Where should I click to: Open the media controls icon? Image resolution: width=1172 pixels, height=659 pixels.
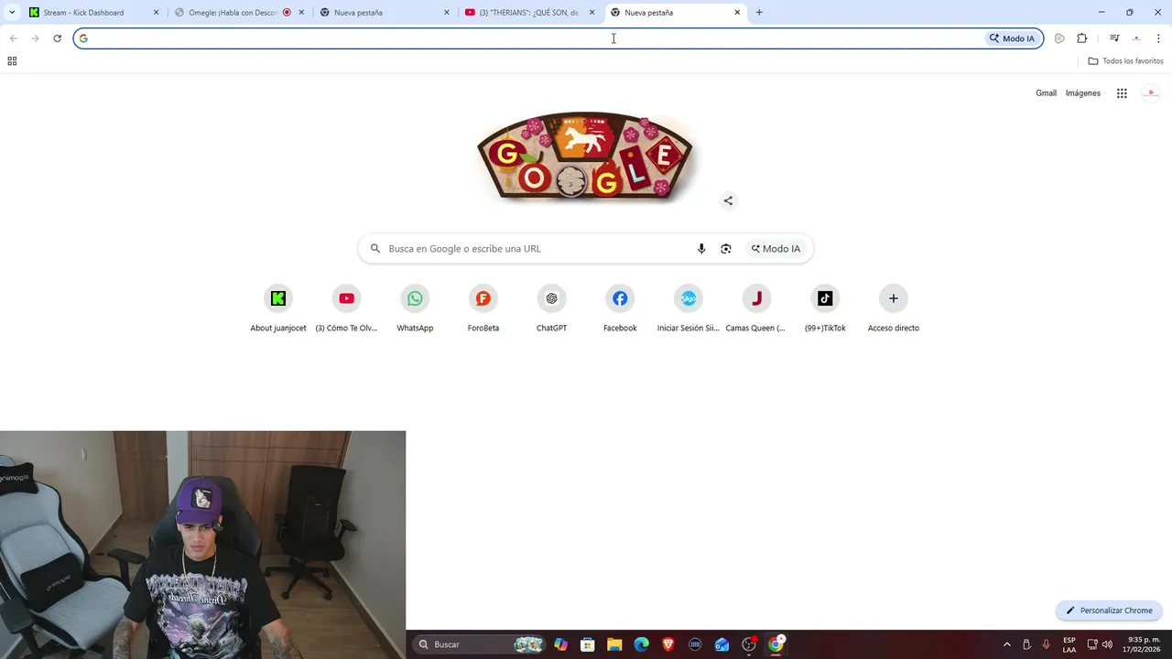point(1114,38)
